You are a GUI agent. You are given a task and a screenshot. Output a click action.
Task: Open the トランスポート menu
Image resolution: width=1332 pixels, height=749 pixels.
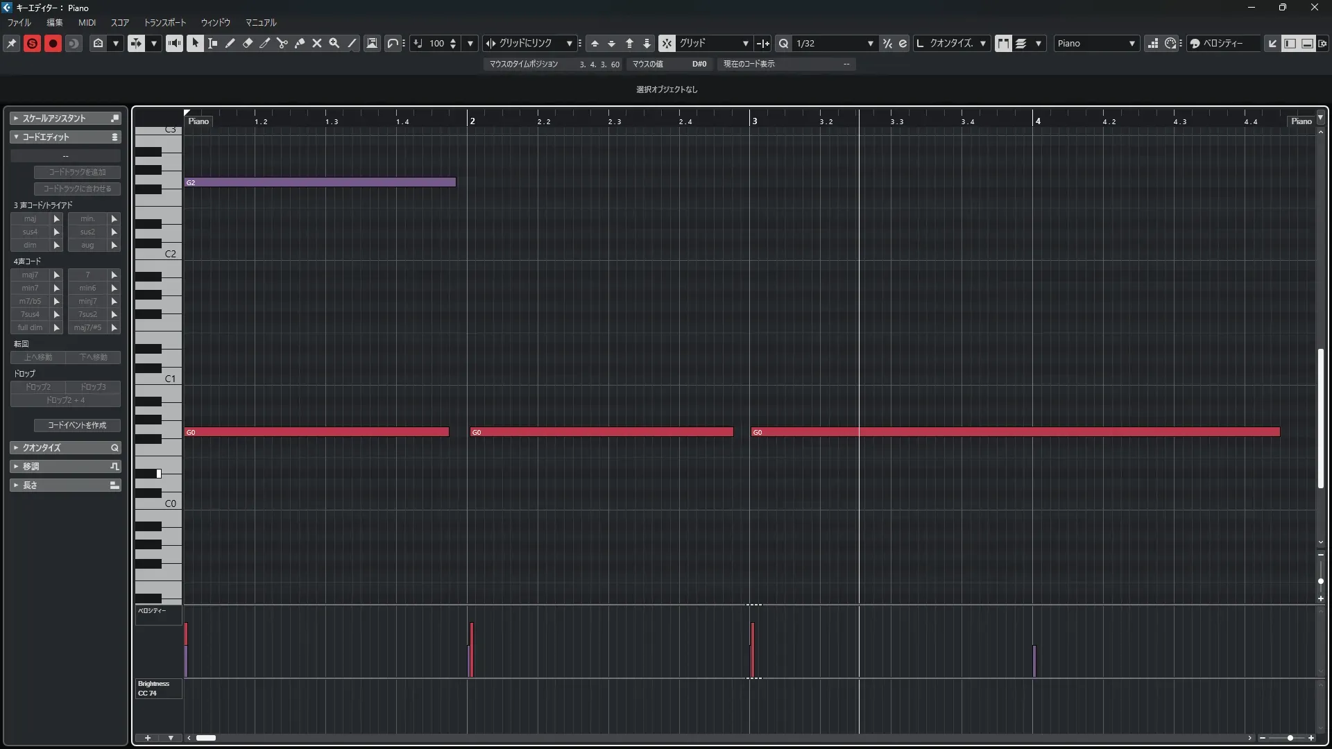coord(164,22)
